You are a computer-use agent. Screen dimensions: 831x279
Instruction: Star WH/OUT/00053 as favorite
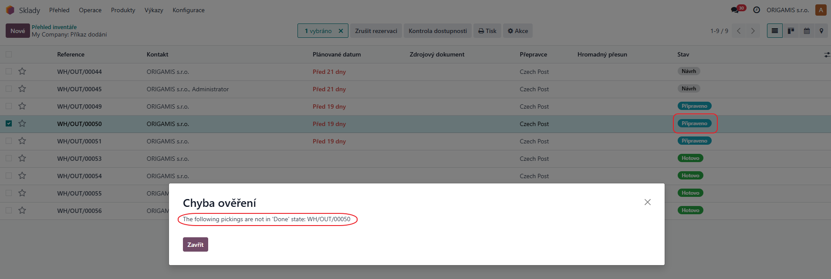[22, 158]
